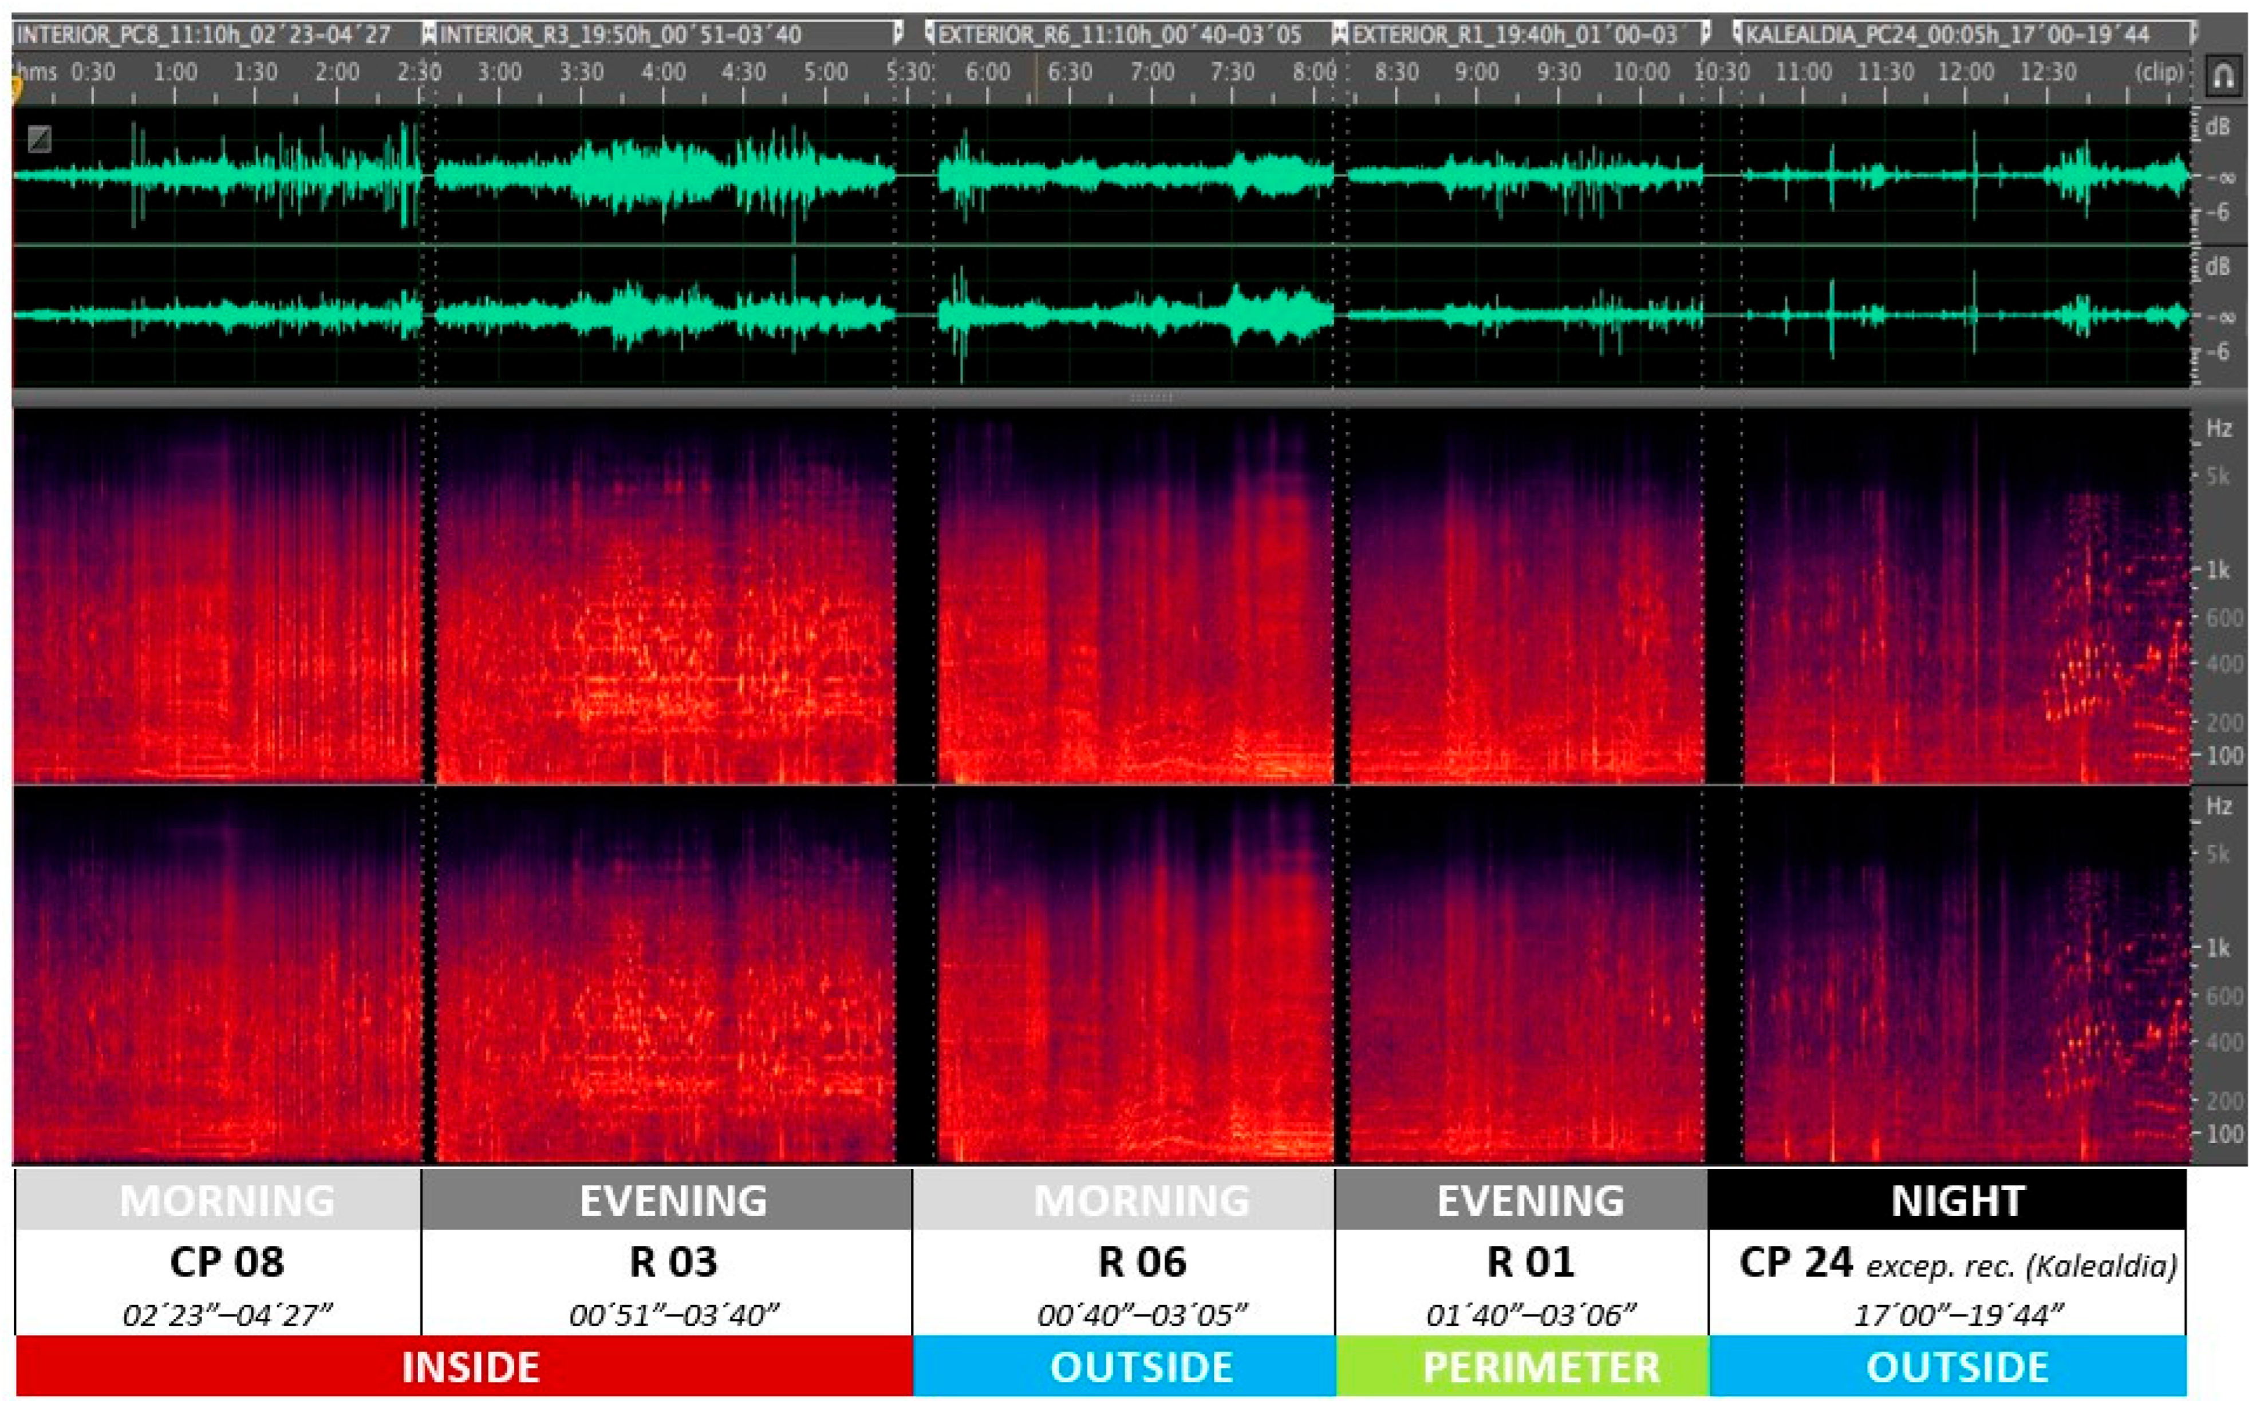
Task: Click the blue 'OUTSIDE' bar under R 06
Action: click(1125, 1367)
